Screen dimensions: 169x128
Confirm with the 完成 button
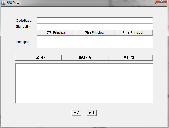[x=76, y=113]
